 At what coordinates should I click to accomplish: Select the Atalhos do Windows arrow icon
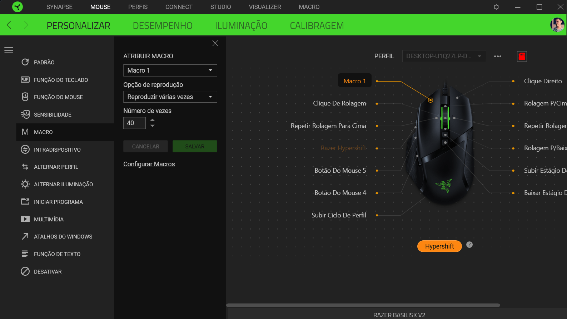click(x=25, y=236)
